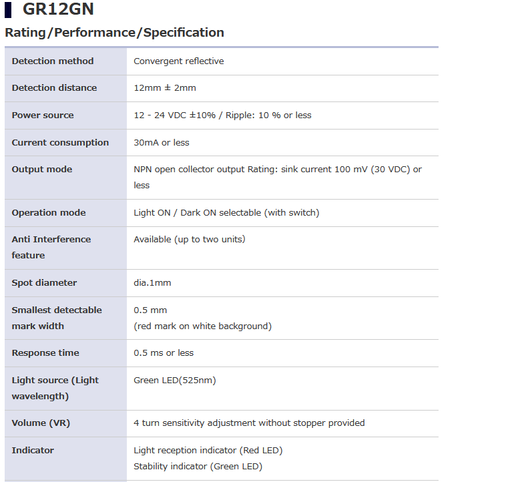Select the Convergent reflective value text
The image size is (526, 482).
178,61
